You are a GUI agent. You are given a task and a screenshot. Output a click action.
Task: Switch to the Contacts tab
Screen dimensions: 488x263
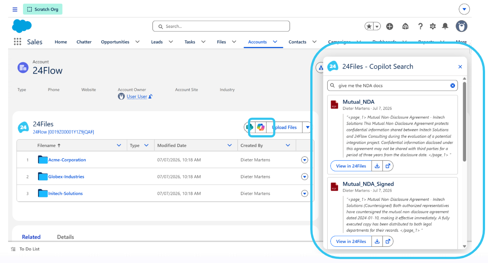(x=297, y=42)
